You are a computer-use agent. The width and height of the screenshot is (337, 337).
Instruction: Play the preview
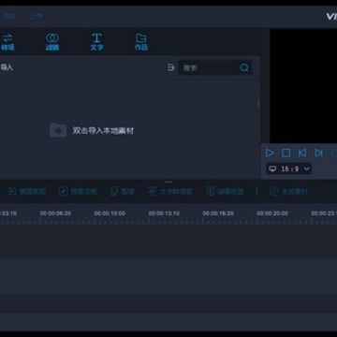[x=270, y=153]
